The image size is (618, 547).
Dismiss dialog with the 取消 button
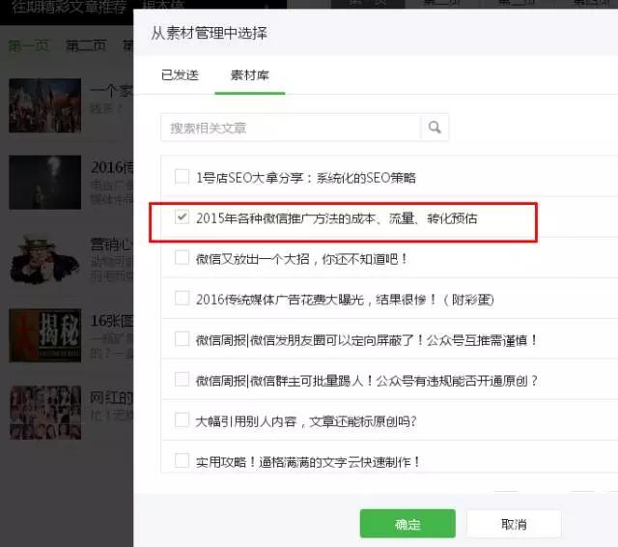pos(514,524)
